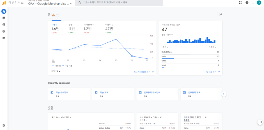Open the 인구통계 개요 recent card
Viewport: 264px width, 130px height.
point(201,94)
